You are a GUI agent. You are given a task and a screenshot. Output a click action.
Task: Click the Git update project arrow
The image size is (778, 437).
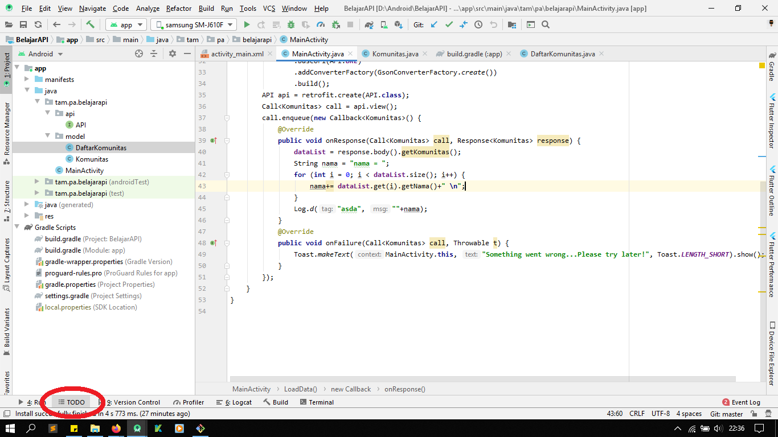(x=434, y=25)
